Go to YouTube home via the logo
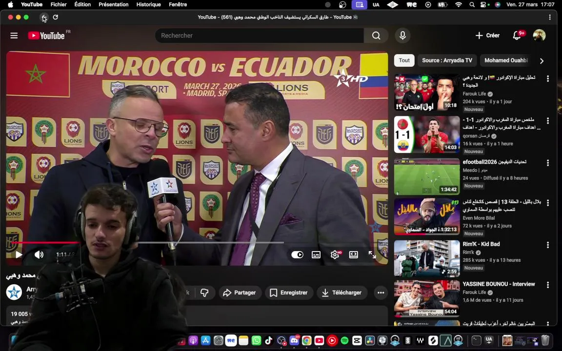The image size is (562, 351). point(47,36)
